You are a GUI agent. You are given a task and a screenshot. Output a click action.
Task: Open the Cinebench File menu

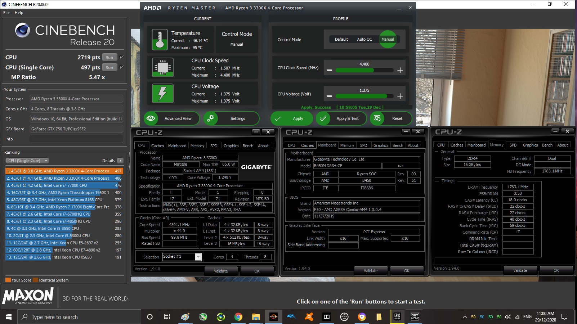[6, 13]
